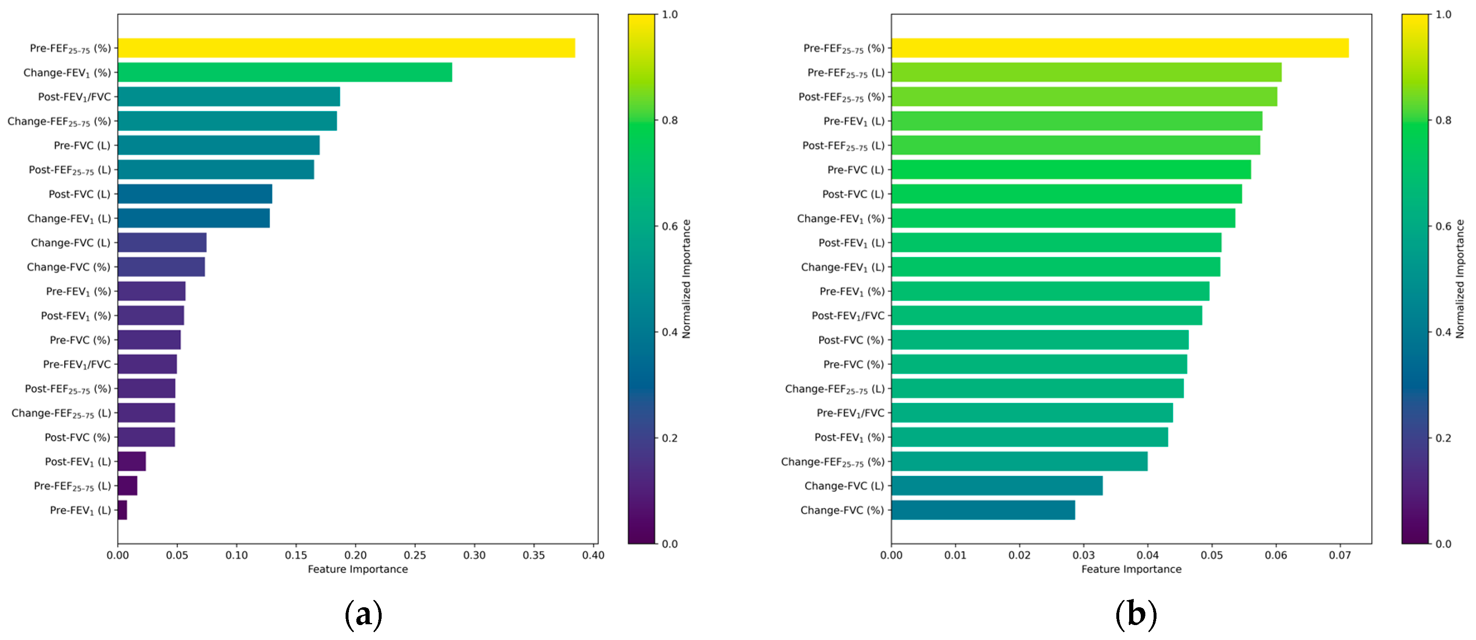The image size is (1476, 640).
Task: Select the Post-FEV1/FVC bar in chart (a)
Action: [229, 97]
